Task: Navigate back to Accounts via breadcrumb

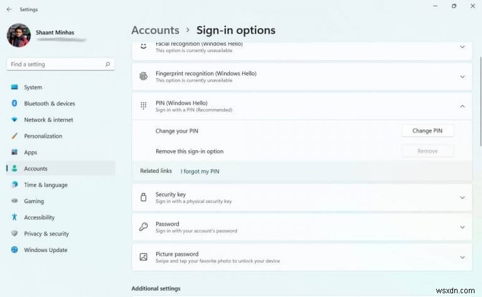Action: pyautogui.click(x=155, y=30)
